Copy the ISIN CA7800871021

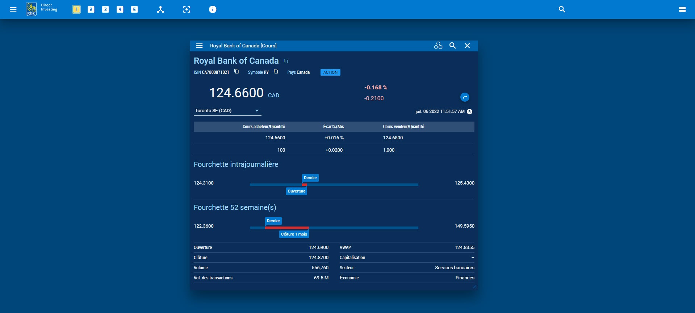click(236, 72)
